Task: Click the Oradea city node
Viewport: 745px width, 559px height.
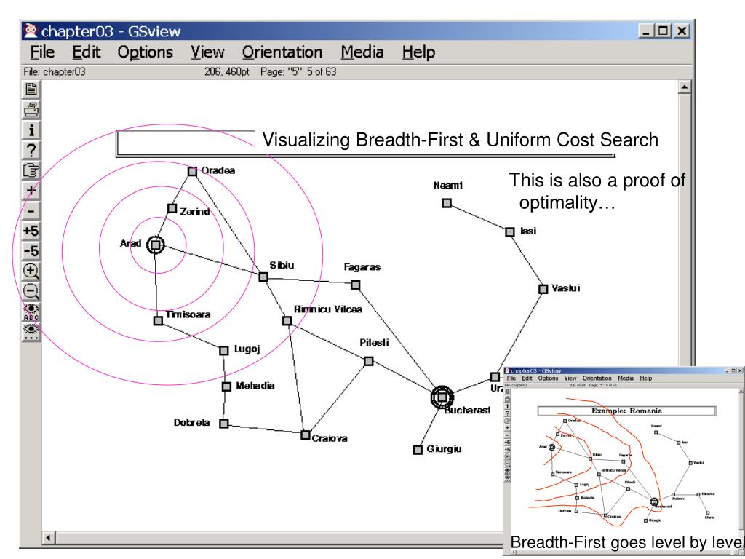Action: 192,171
